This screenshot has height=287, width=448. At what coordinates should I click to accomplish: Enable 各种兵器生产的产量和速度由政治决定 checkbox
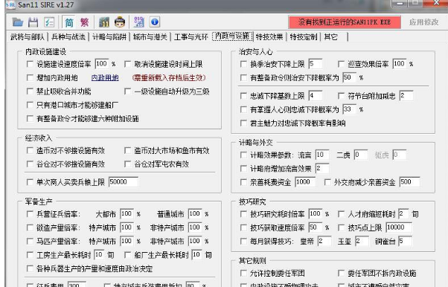pos(30,268)
